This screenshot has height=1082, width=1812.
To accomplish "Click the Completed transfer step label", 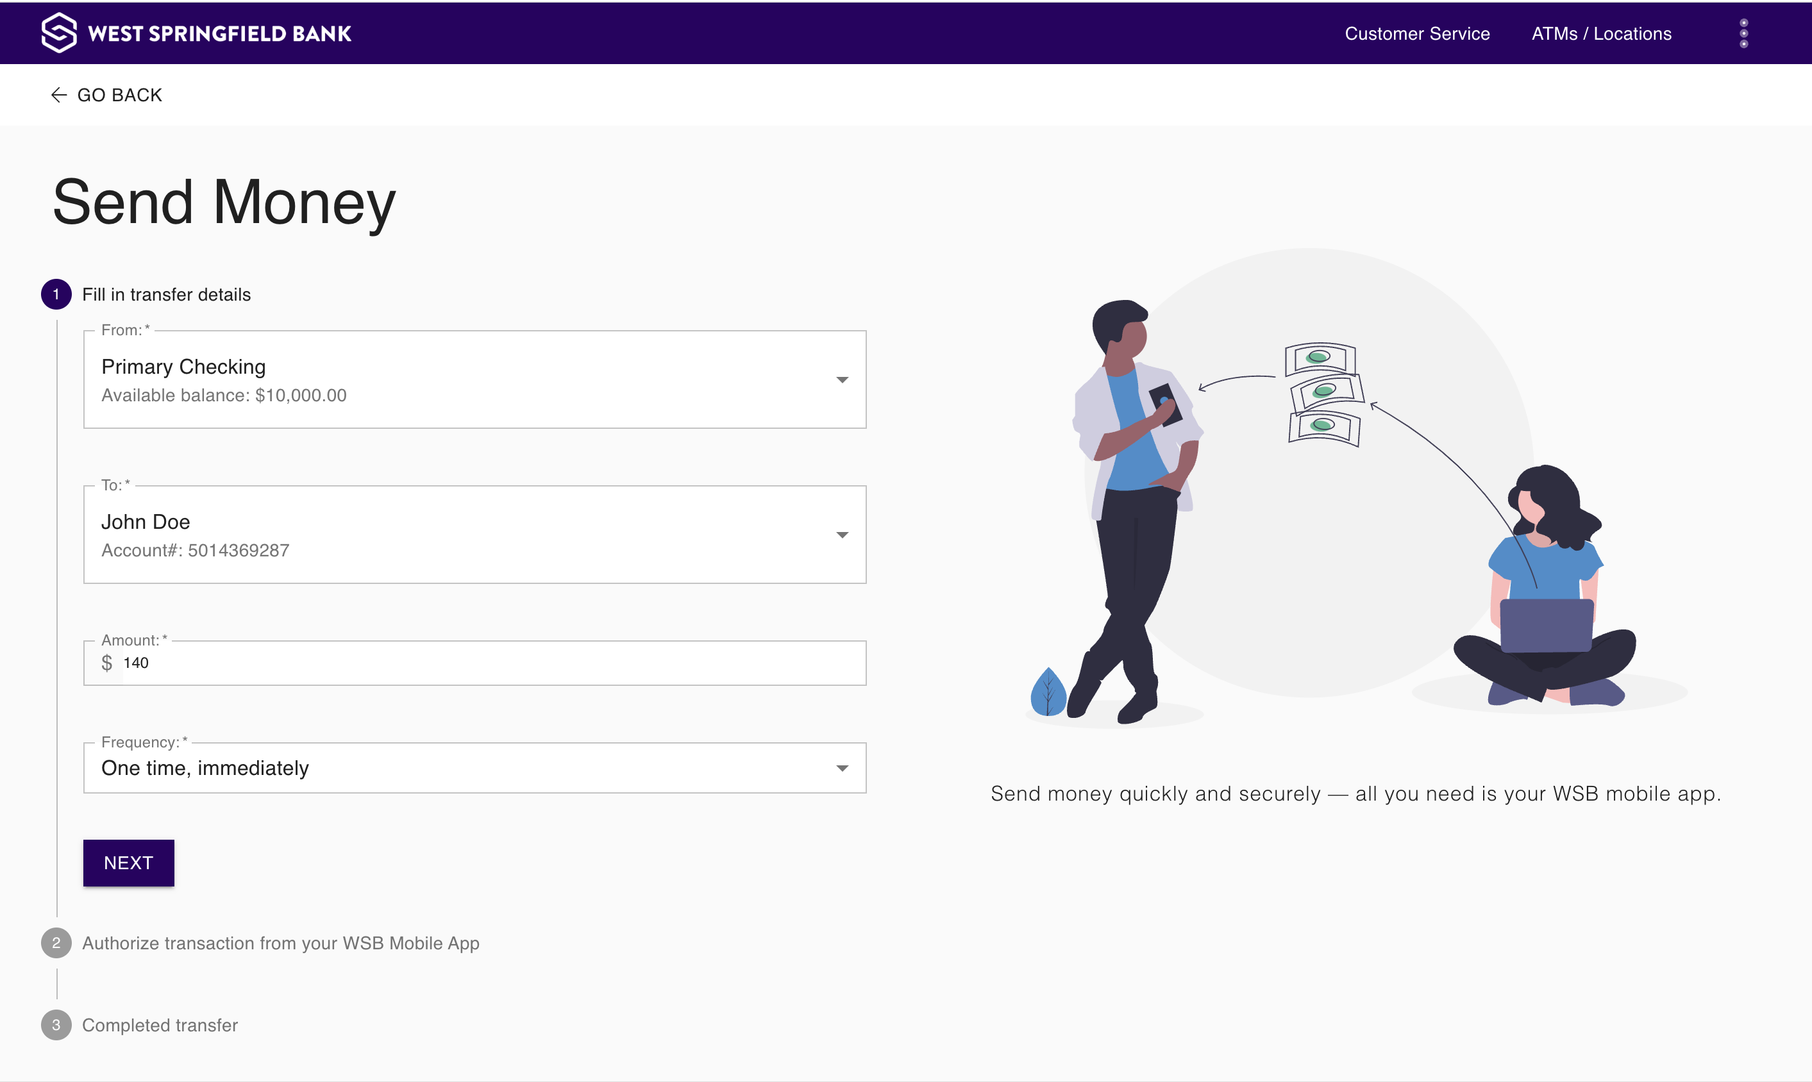I will pyautogui.click(x=160, y=1024).
